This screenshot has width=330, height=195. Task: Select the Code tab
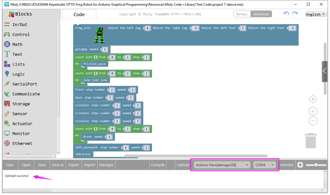79,14
